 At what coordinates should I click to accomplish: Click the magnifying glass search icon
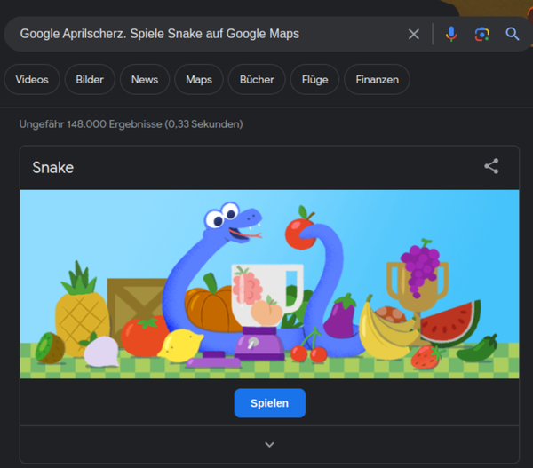pyautogui.click(x=513, y=34)
